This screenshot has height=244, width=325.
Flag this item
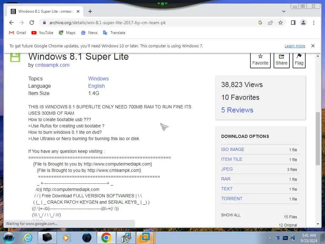click(299, 60)
